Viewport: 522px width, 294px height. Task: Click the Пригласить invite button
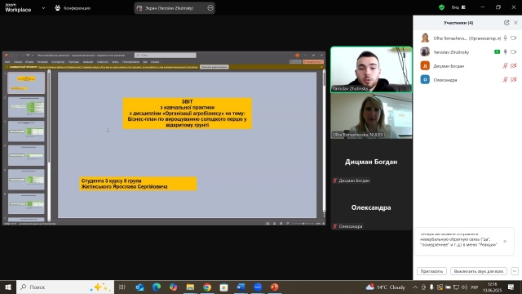tap(431, 271)
